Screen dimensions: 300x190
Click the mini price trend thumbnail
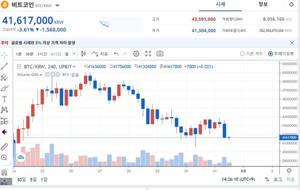pos(121,25)
